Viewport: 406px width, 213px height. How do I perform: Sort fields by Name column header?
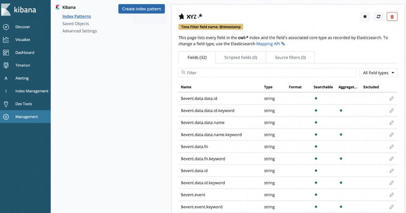point(186,87)
